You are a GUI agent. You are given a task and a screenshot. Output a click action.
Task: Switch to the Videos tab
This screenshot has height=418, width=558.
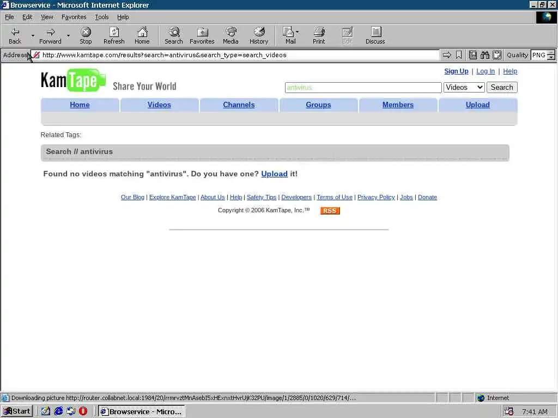point(159,105)
